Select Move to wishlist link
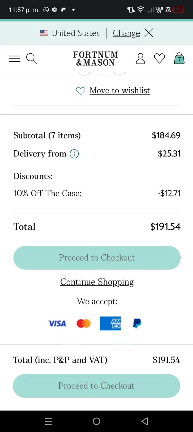Viewport: 193px width, 432px height. tap(120, 91)
